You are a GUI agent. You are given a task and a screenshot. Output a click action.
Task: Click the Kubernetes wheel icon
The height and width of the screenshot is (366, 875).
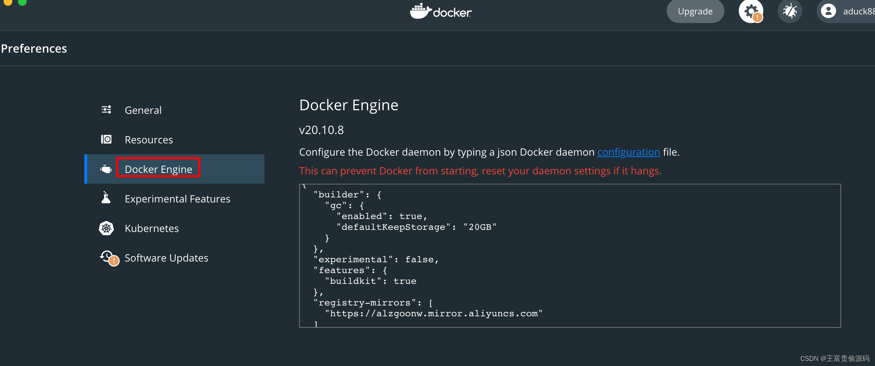(106, 228)
